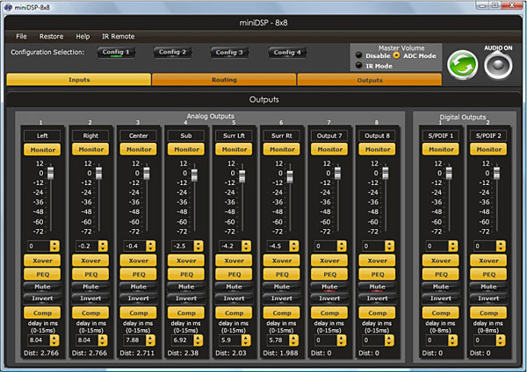Screen dimensions: 527x372
Task: Switch to the Routing tab
Action: click(224, 80)
